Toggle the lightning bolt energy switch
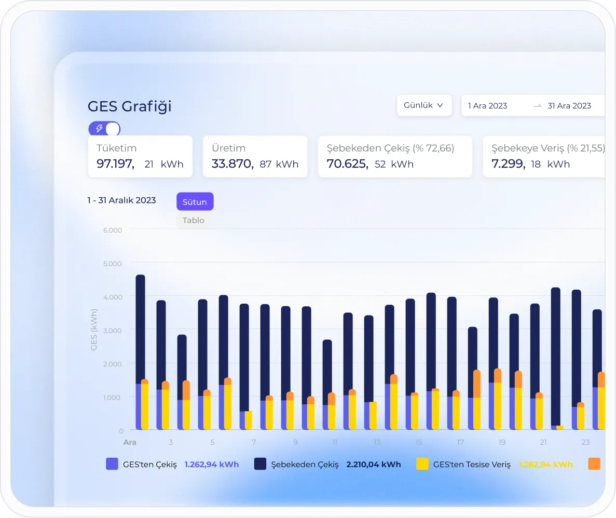 [104, 129]
